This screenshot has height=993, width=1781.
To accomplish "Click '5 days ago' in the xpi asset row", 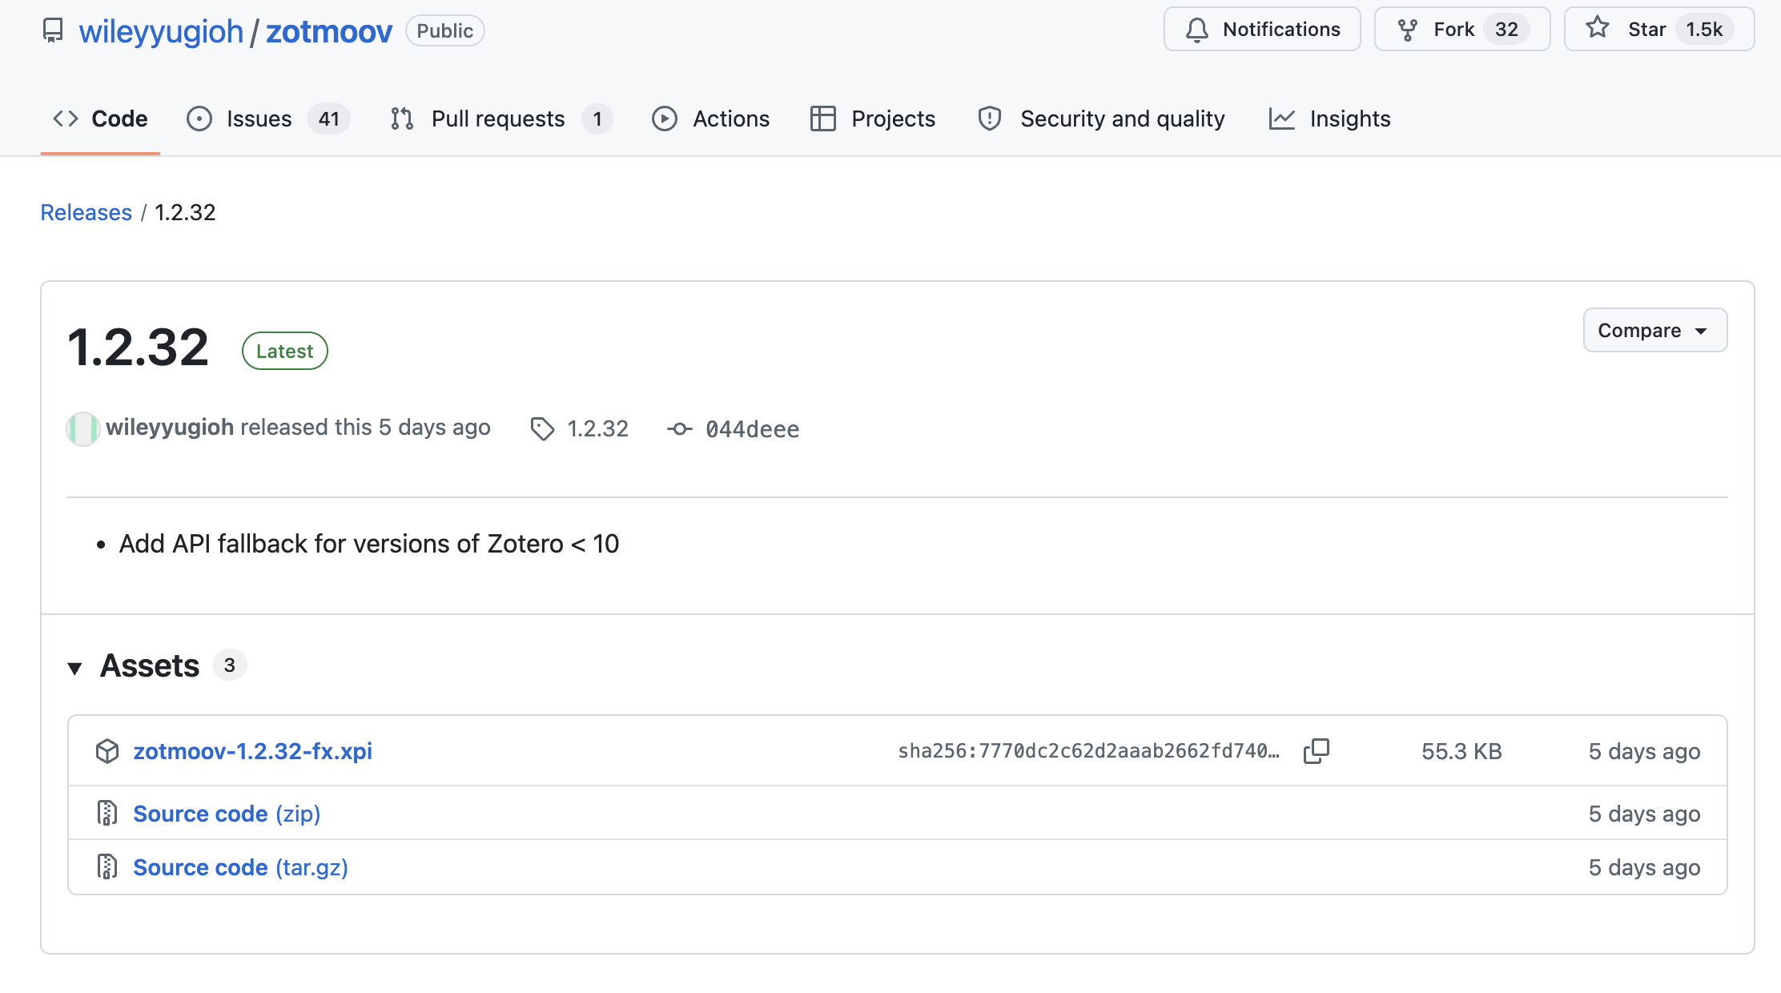I will point(1644,751).
